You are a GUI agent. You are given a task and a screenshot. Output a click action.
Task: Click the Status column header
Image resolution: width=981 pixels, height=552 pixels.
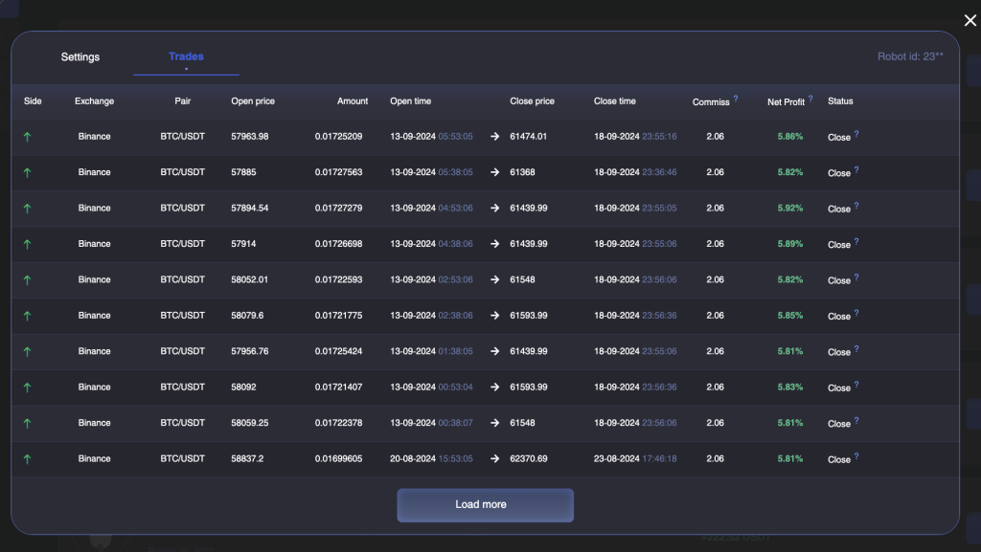coord(840,101)
